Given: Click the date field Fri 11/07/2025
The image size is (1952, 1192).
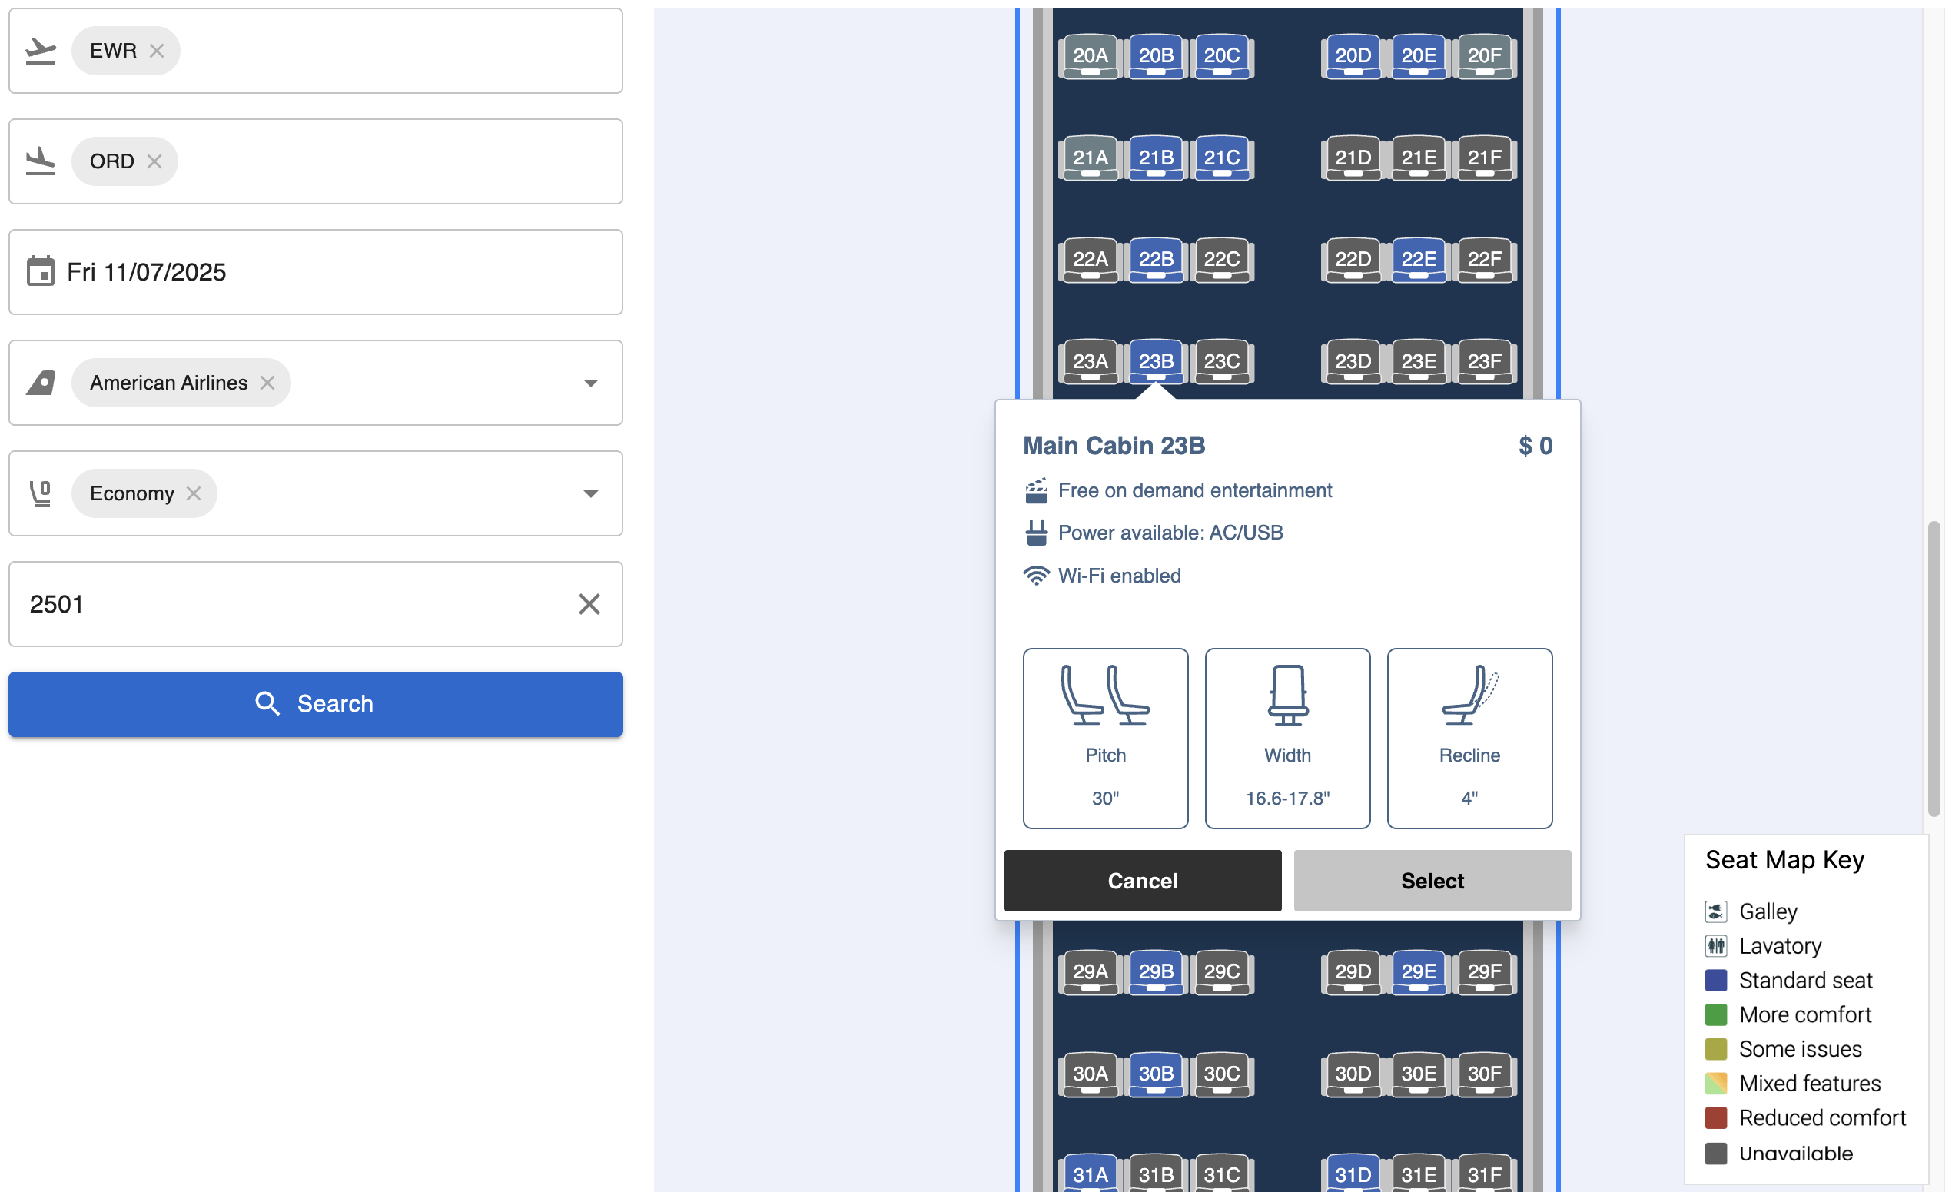Looking at the screenshot, I should [x=316, y=271].
